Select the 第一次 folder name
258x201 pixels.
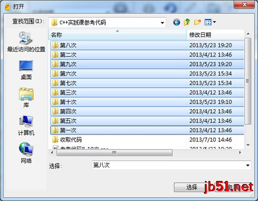(x=68, y=130)
